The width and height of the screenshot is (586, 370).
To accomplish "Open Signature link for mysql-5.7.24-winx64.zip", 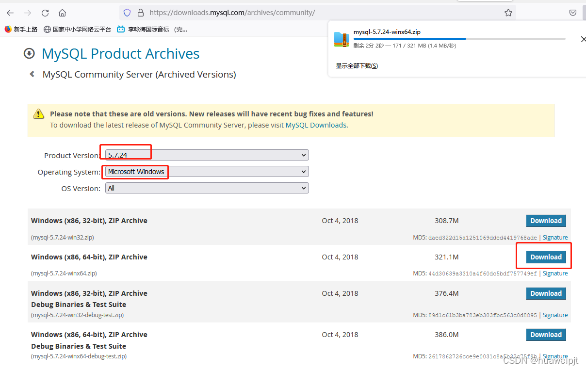I will pyautogui.click(x=555, y=273).
